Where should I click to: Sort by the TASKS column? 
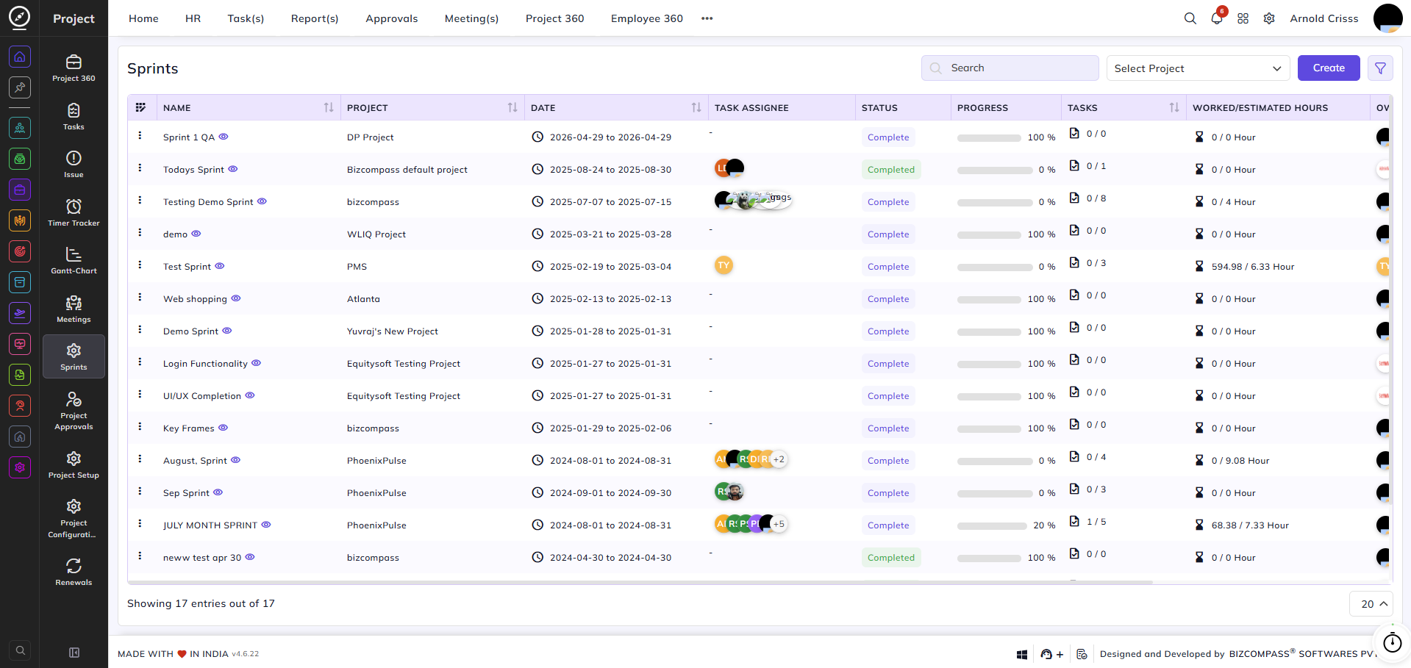click(x=1174, y=107)
